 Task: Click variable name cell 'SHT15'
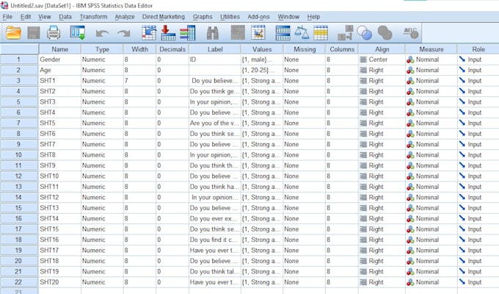(60, 229)
